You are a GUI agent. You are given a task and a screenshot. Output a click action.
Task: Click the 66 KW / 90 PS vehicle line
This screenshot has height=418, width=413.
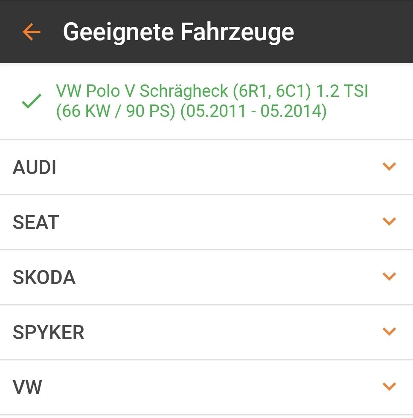tap(191, 111)
